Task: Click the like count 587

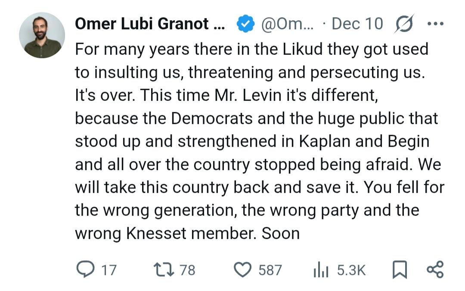Action: pos(270,270)
